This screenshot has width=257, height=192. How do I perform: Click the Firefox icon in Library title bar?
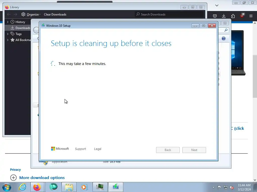[x=7, y=7]
